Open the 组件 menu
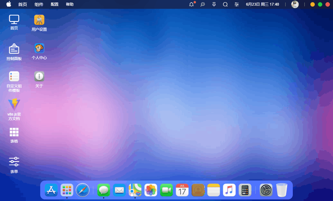 point(39,4)
